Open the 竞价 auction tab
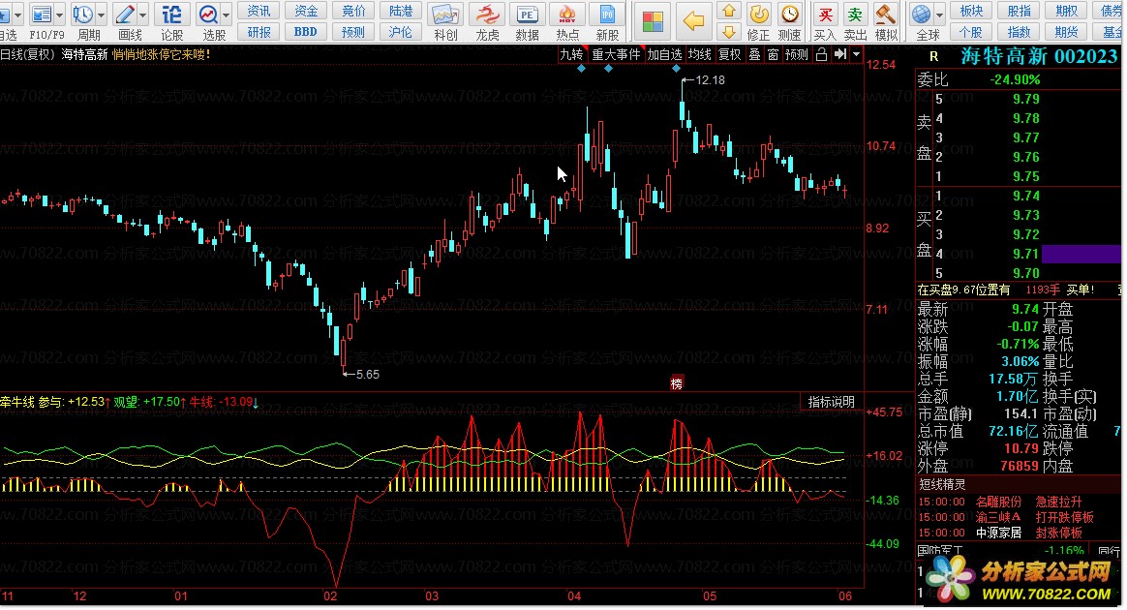Screen dimensions: 1127x610 (352, 11)
